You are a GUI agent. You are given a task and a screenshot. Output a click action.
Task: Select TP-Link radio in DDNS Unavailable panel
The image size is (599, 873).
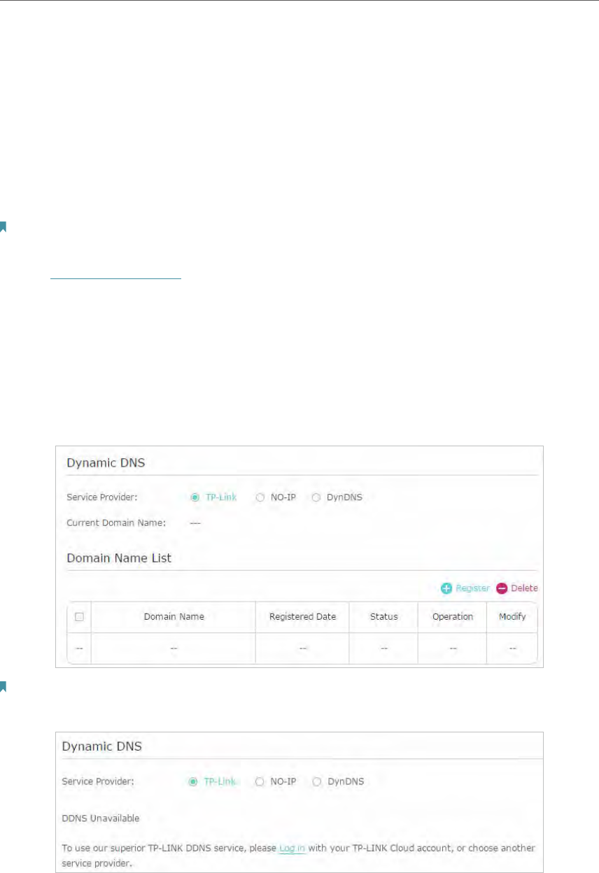(194, 781)
